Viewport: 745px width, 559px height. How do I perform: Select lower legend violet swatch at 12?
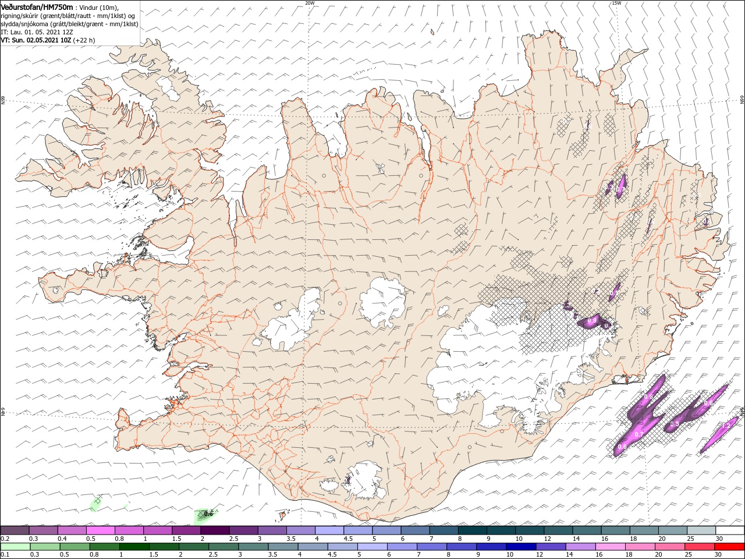pos(551,547)
